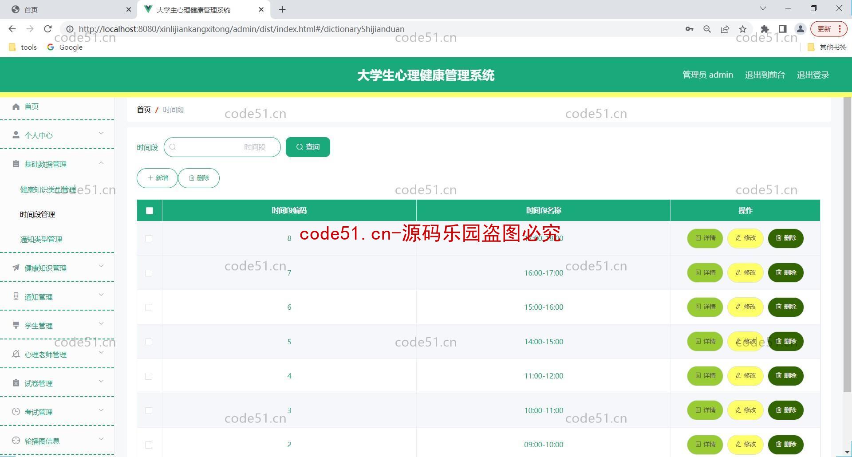Go back with browser back arrow
The image size is (852, 457).
(x=12, y=29)
